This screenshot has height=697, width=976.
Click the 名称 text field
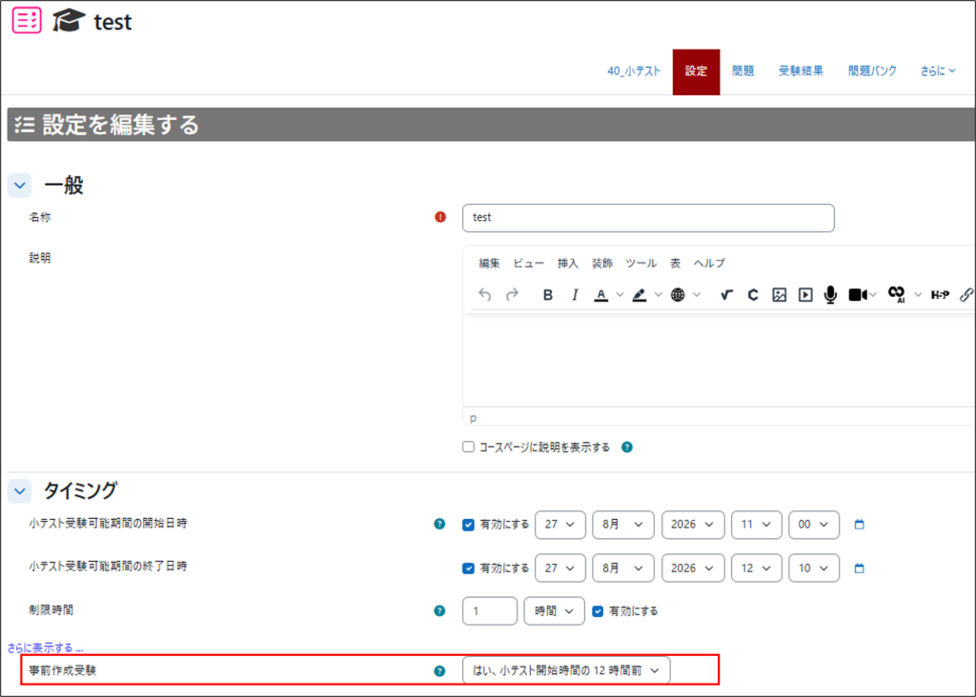[x=648, y=218]
